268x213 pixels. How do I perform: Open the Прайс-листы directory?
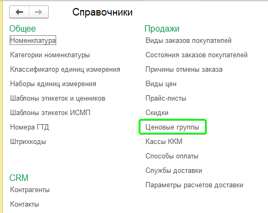[166, 98]
